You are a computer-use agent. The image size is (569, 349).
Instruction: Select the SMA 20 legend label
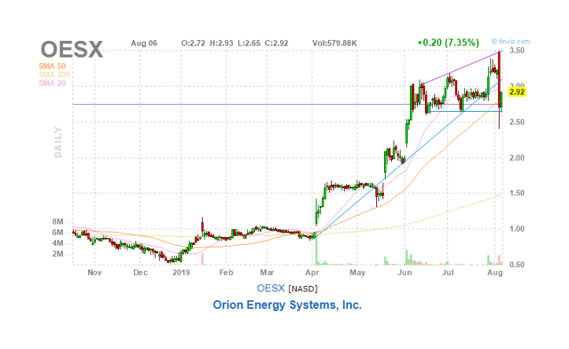coord(52,83)
